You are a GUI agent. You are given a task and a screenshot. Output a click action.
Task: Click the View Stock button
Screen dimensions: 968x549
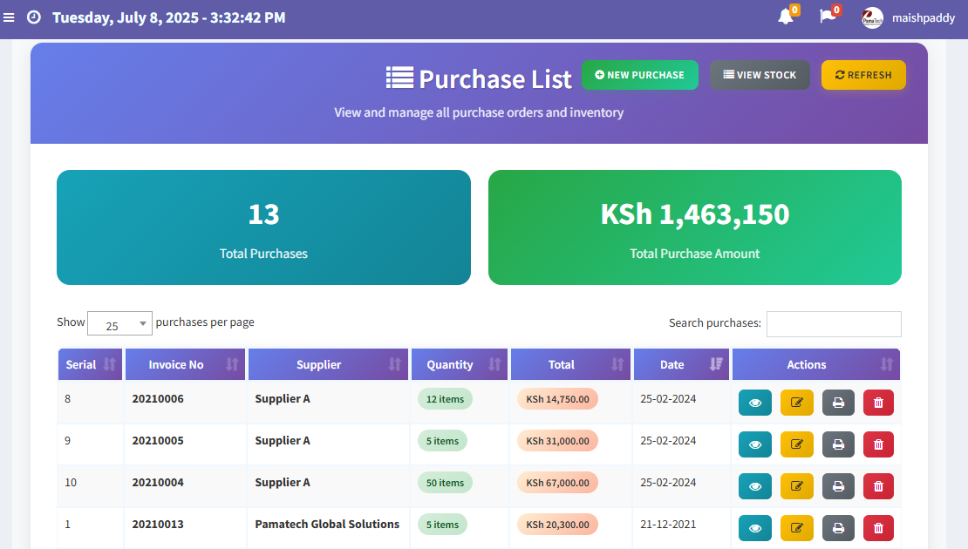[x=759, y=75]
